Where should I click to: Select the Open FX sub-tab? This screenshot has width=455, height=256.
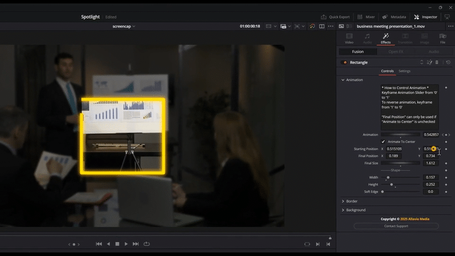396,51
